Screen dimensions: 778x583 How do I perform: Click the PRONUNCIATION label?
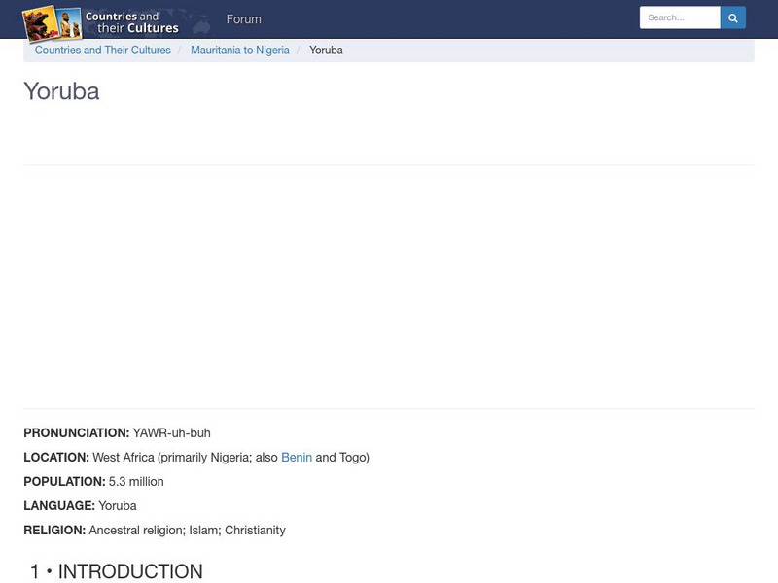[77, 432]
